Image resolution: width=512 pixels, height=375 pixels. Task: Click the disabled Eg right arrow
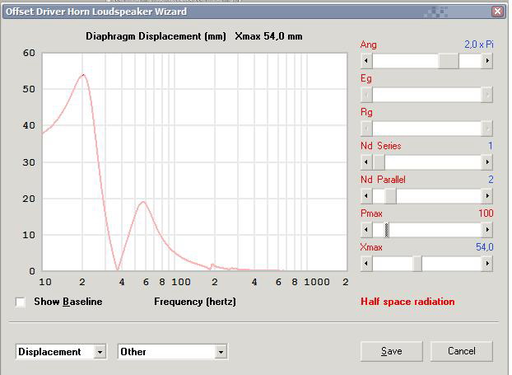click(487, 95)
